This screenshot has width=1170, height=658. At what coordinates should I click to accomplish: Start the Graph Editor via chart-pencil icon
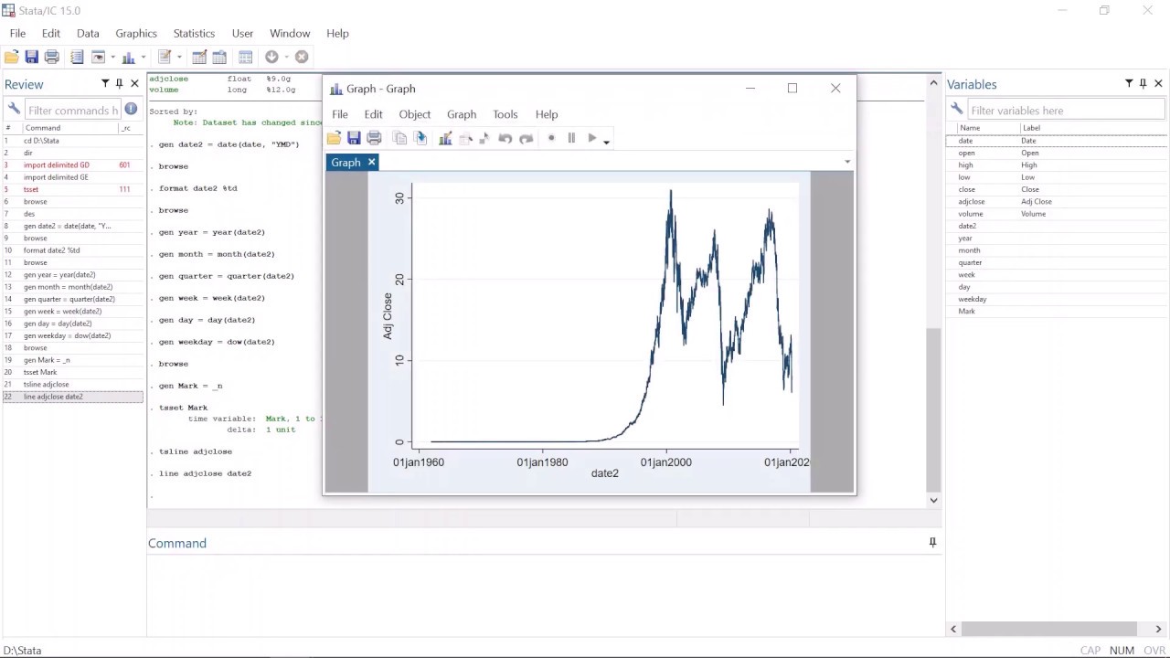(x=445, y=138)
